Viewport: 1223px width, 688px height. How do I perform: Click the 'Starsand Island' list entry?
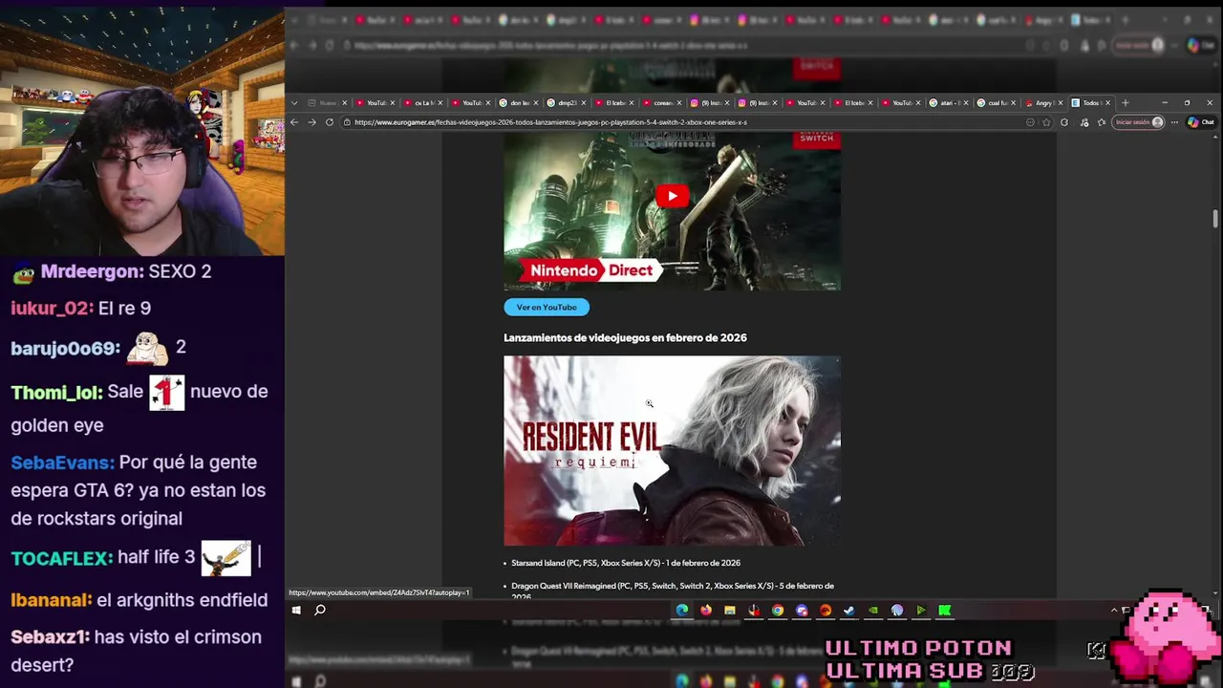626,563
